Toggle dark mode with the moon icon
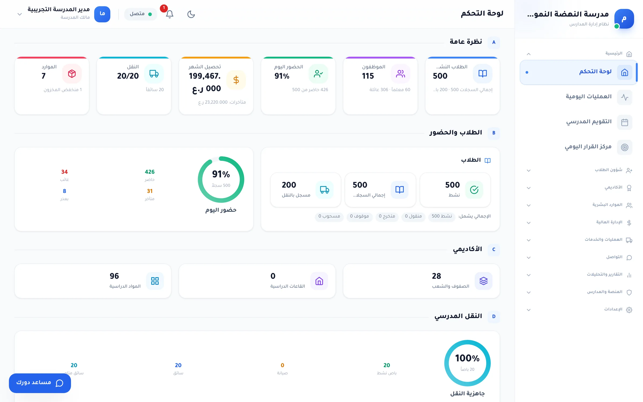 pyautogui.click(x=191, y=14)
